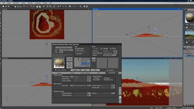Switch to the Density tab

point(72,73)
